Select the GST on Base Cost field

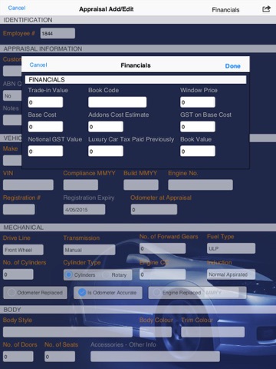[x=198, y=127]
